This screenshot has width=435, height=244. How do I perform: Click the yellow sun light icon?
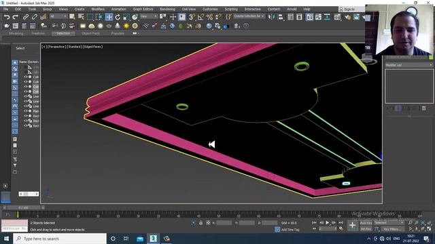126,26
